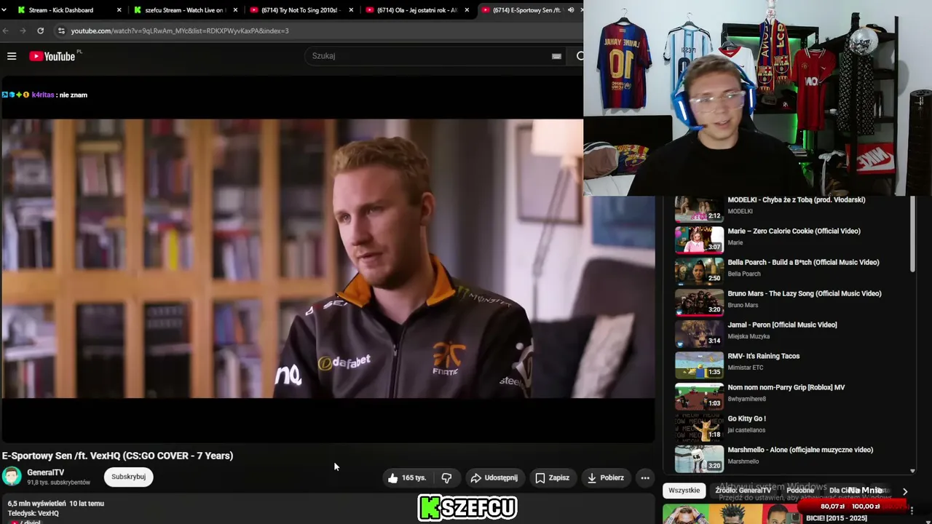The image size is (932, 524).
Task: Play Nom nom nom Parry Grip thumbnail
Action: click(699, 396)
